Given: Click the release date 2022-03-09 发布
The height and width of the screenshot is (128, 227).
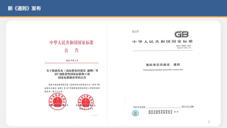Looking at the screenshot, I should click(139, 107).
